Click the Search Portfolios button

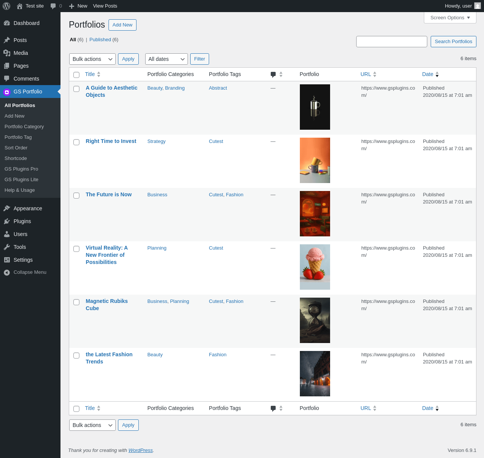453,42
